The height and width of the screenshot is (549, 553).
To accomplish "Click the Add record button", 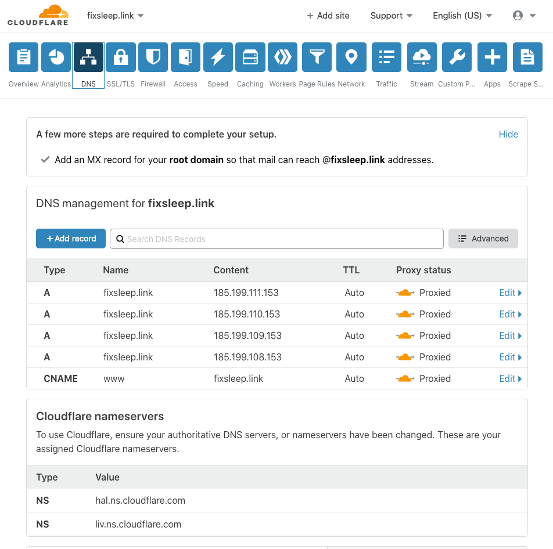I will [71, 239].
